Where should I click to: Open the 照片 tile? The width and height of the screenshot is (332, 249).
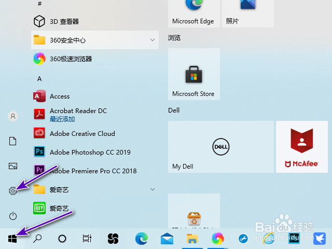pyautogui.click(x=248, y=13)
